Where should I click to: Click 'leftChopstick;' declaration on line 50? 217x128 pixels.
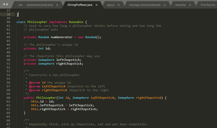coord(69,60)
